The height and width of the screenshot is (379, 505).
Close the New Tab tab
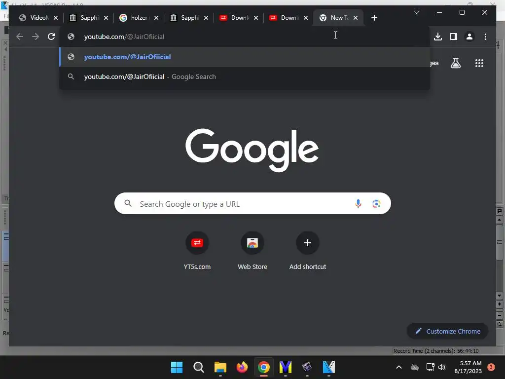(356, 18)
